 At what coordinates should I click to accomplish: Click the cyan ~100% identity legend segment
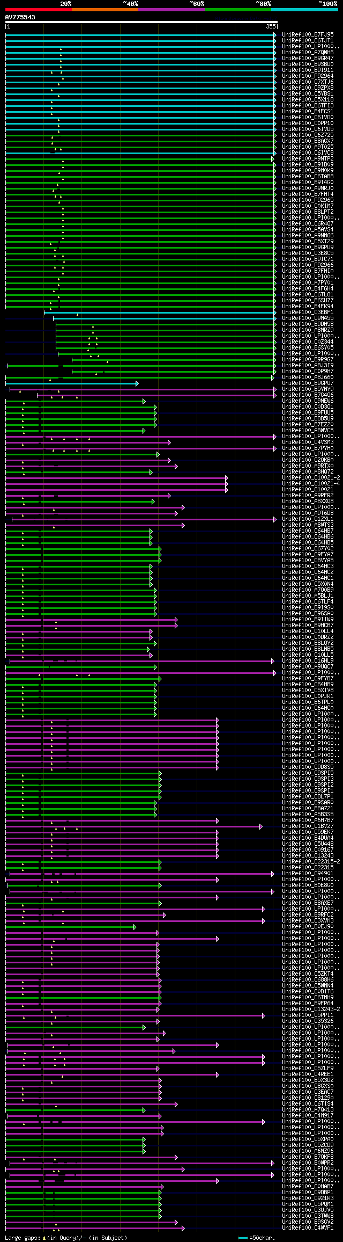tap(304, 9)
